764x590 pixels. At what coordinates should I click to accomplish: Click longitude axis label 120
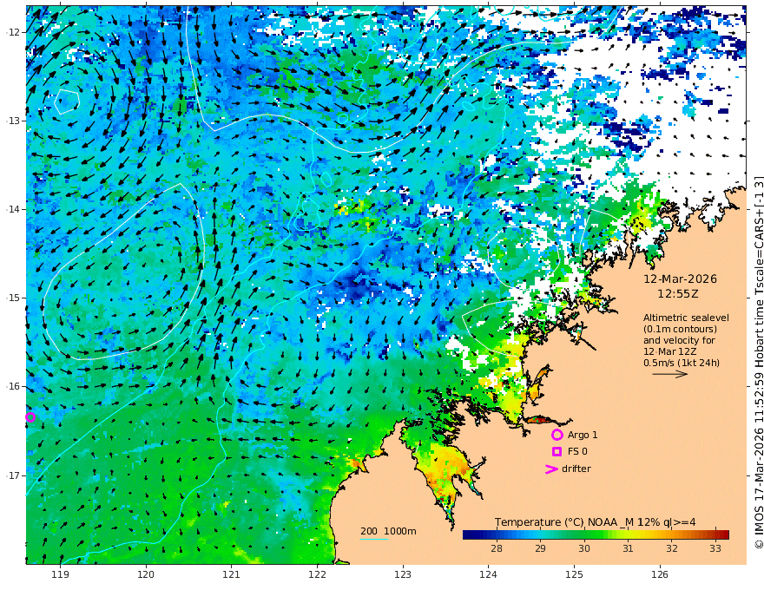[146, 575]
